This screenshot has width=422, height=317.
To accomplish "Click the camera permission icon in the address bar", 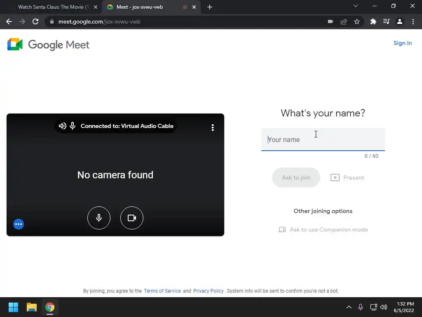I will tap(331, 21).
